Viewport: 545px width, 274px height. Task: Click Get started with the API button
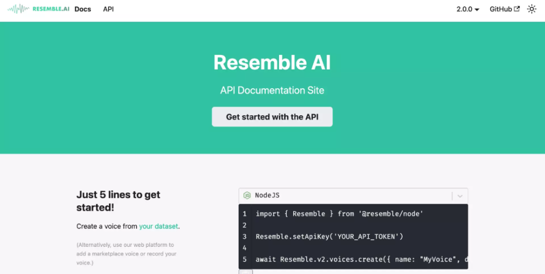tap(272, 117)
